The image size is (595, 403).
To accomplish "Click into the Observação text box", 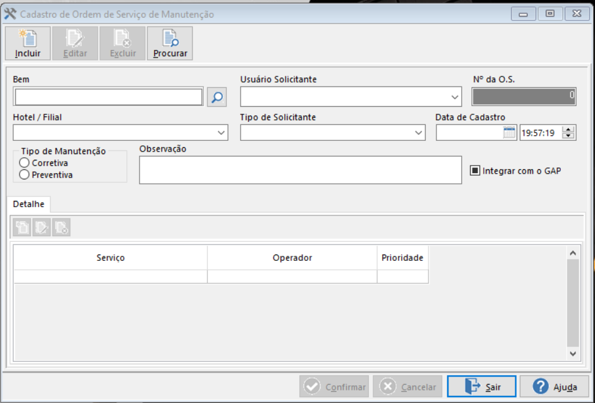I will [300, 170].
